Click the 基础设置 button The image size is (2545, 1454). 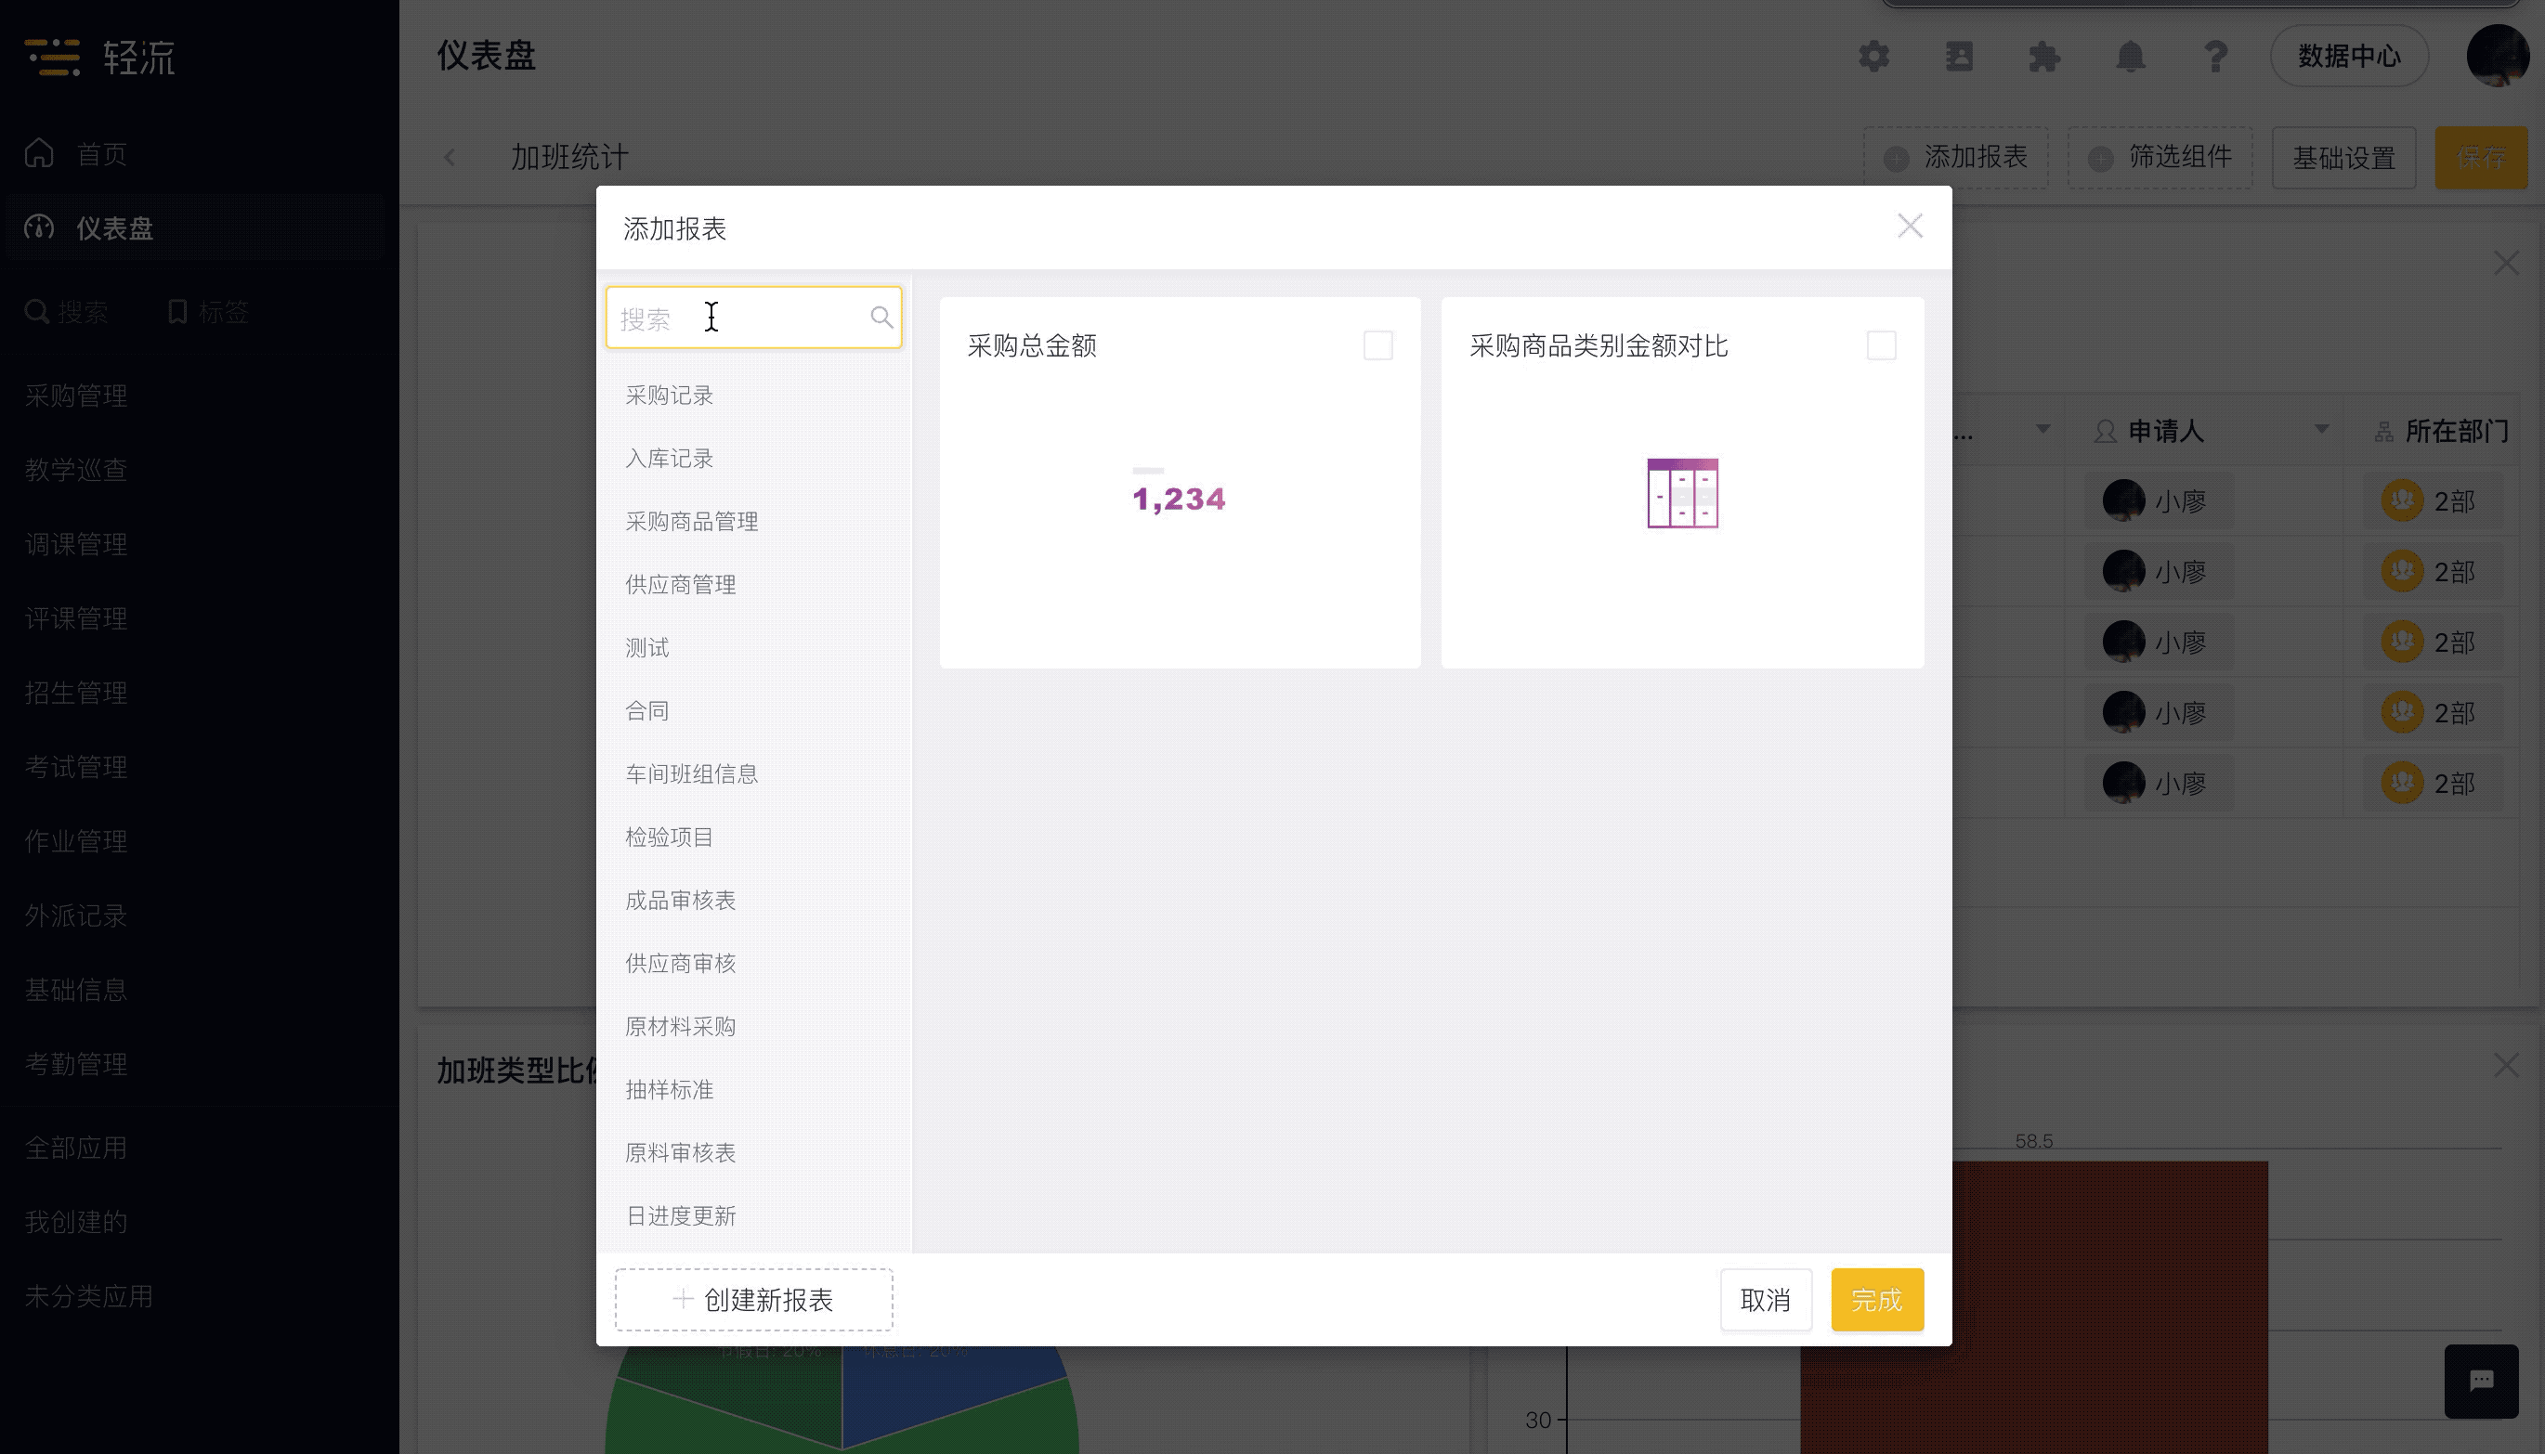2343,158
